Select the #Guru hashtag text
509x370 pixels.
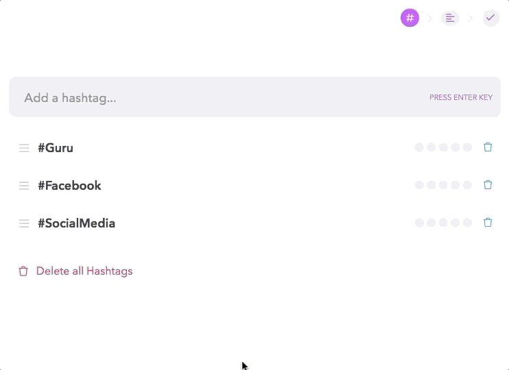click(x=56, y=148)
